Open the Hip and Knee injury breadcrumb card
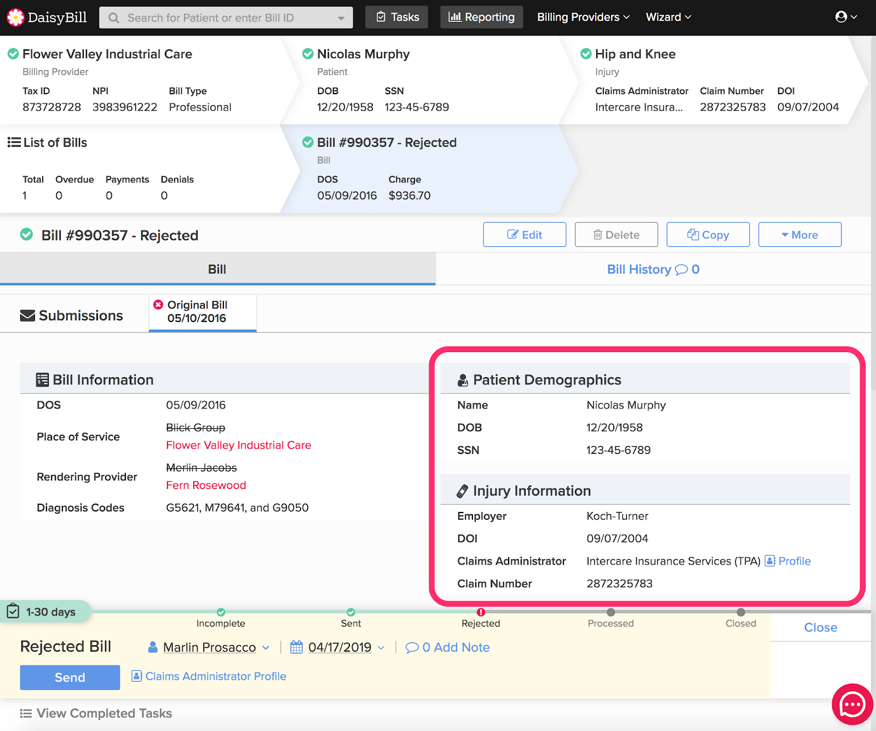Screen dimensions: 876x731 click(714, 80)
